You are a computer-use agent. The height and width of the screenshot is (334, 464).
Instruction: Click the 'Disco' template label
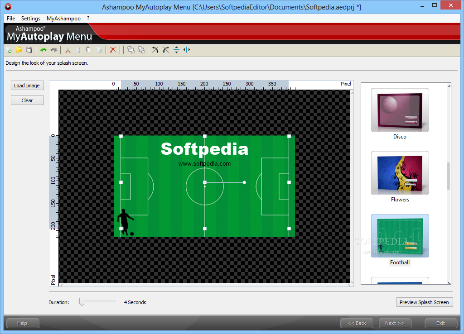(x=400, y=137)
